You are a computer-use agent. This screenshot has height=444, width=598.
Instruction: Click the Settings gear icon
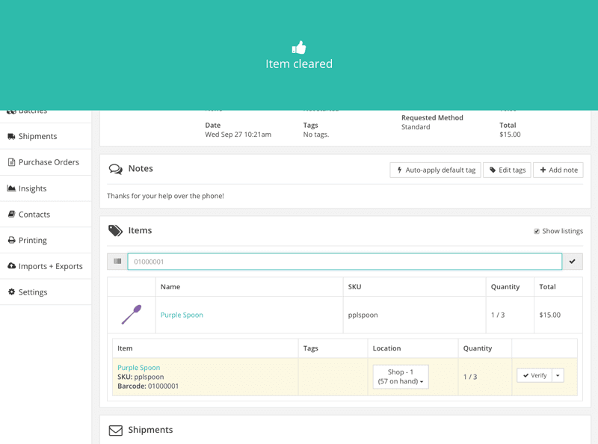click(x=11, y=292)
